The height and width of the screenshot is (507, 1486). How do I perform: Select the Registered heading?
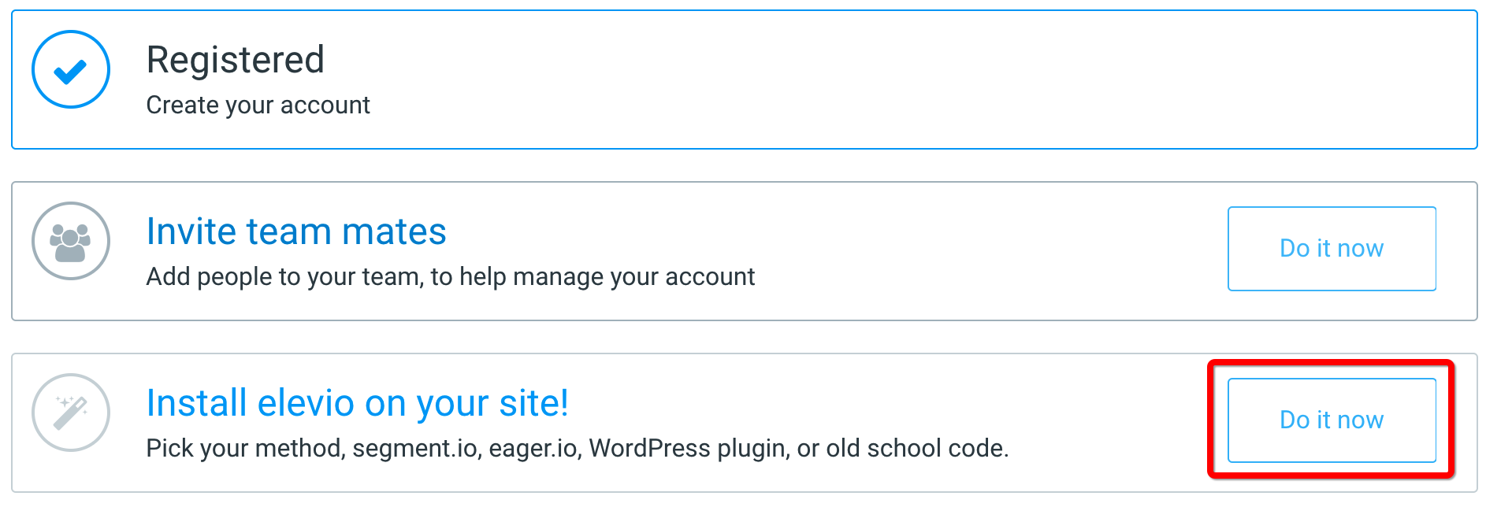pos(236,60)
